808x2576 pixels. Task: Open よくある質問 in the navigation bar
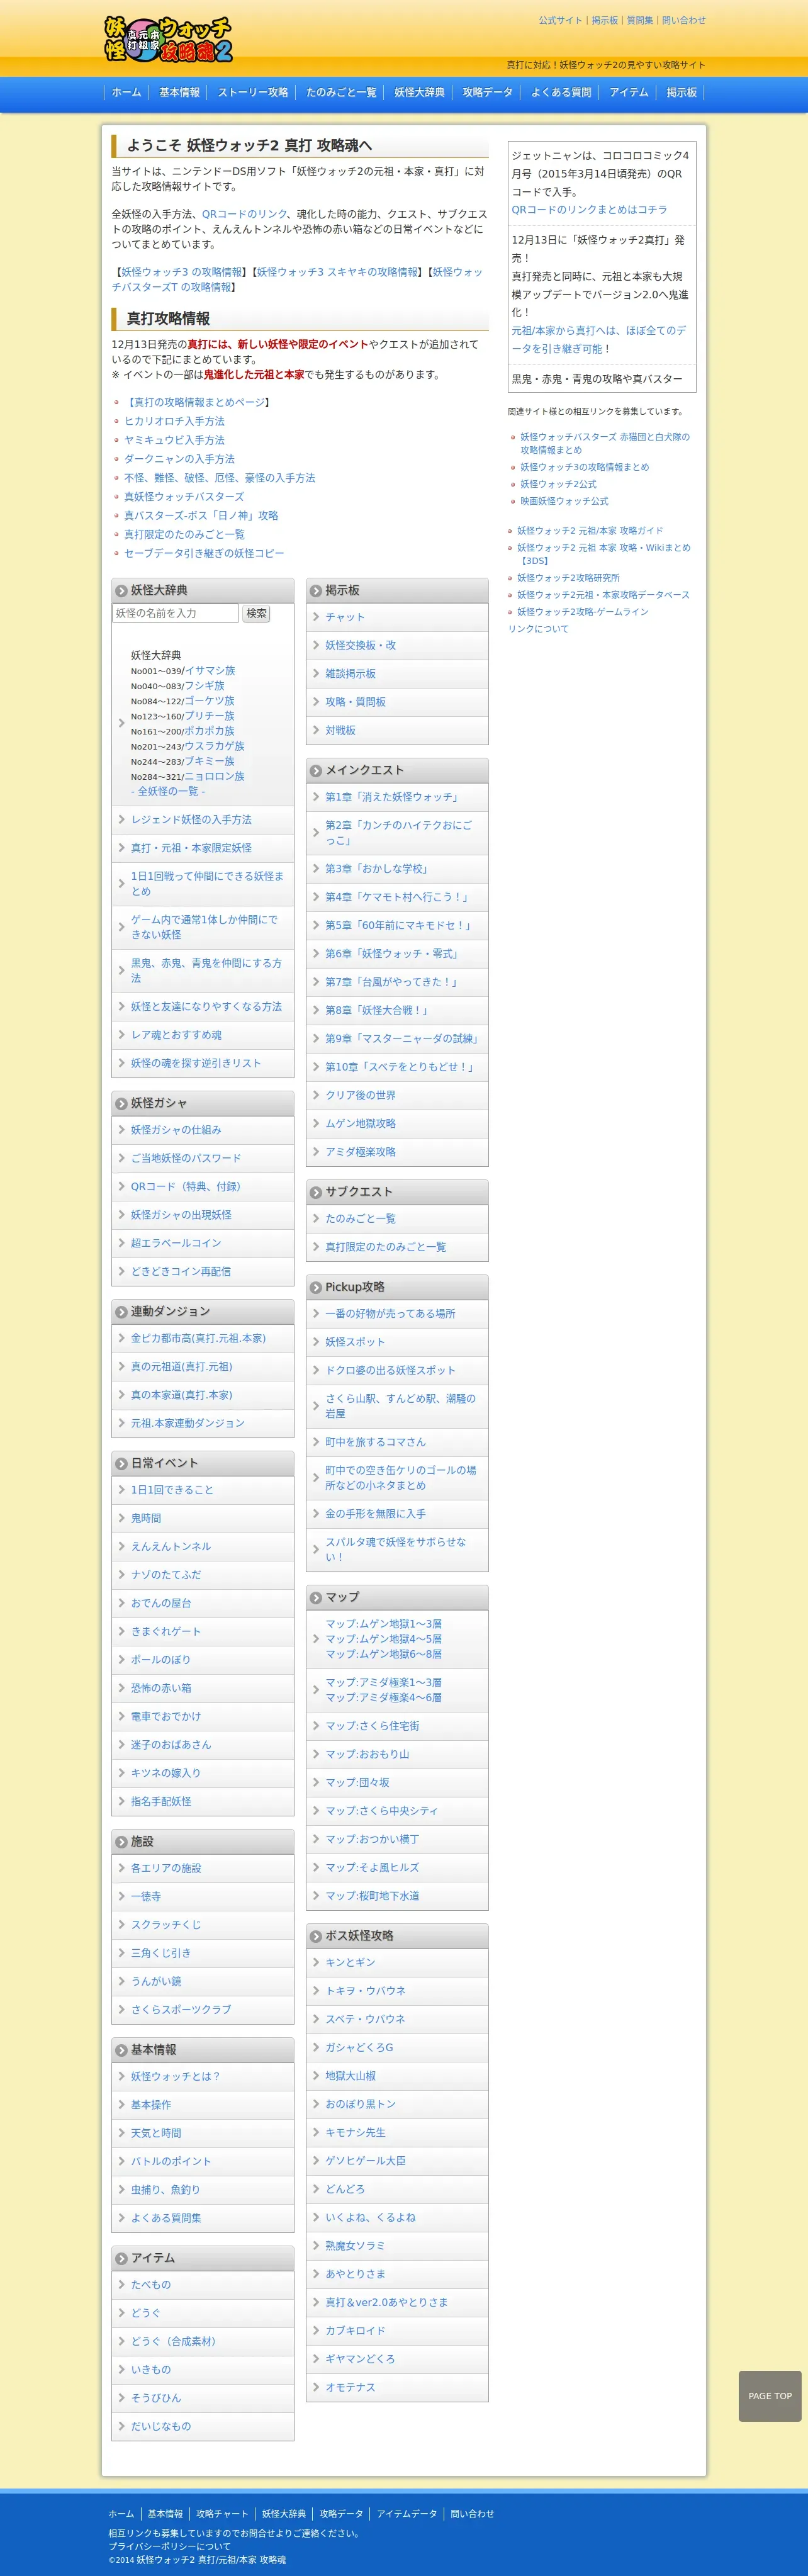(x=561, y=92)
